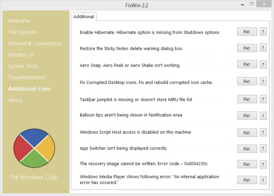Image resolution: width=274 pixels, height=196 pixels.
Task: Fix Sticky Notes delete warning
Action: pyautogui.click(x=247, y=48)
